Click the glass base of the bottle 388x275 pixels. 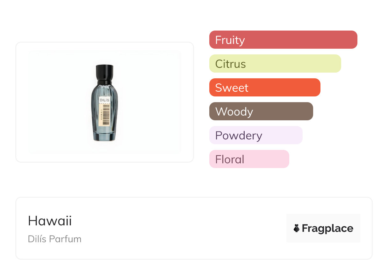104,136
